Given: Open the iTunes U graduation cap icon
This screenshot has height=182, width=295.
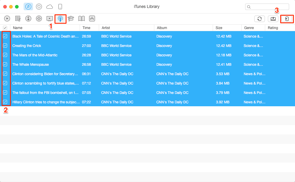Looking at the screenshot, I should click(x=71, y=18).
